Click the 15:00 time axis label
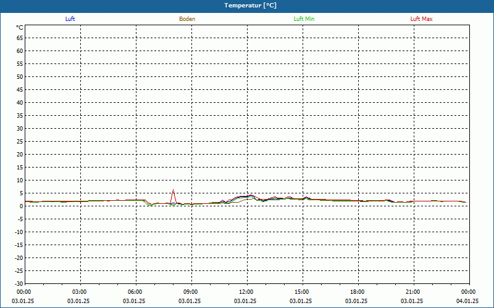494x308 pixels. pyautogui.click(x=301, y=292)
